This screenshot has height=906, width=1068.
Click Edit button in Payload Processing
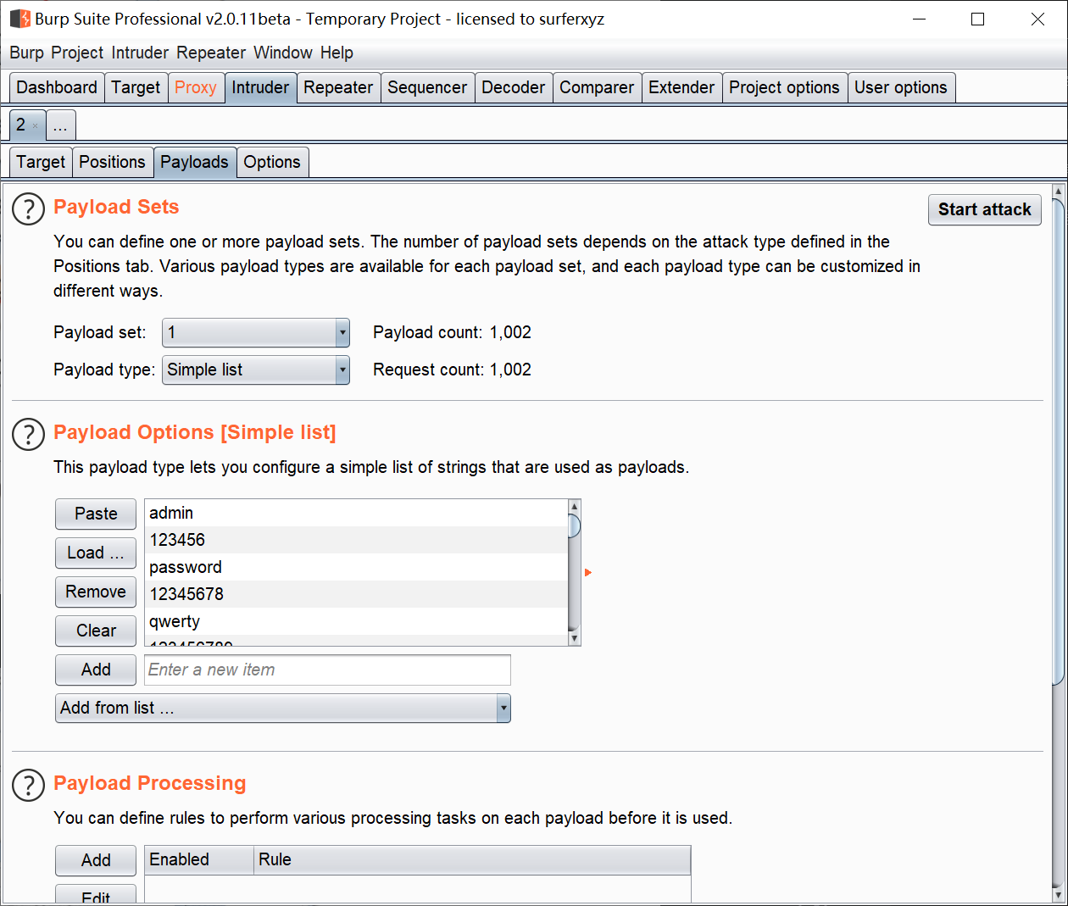coord(96,895)
